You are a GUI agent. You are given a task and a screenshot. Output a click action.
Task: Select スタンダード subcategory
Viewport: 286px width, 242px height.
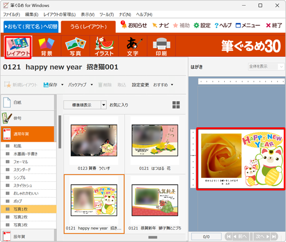pyautogui.click(x=29, y=170)
